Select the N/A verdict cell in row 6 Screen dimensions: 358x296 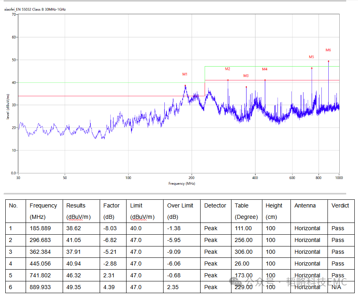click(x=337, y=287)
